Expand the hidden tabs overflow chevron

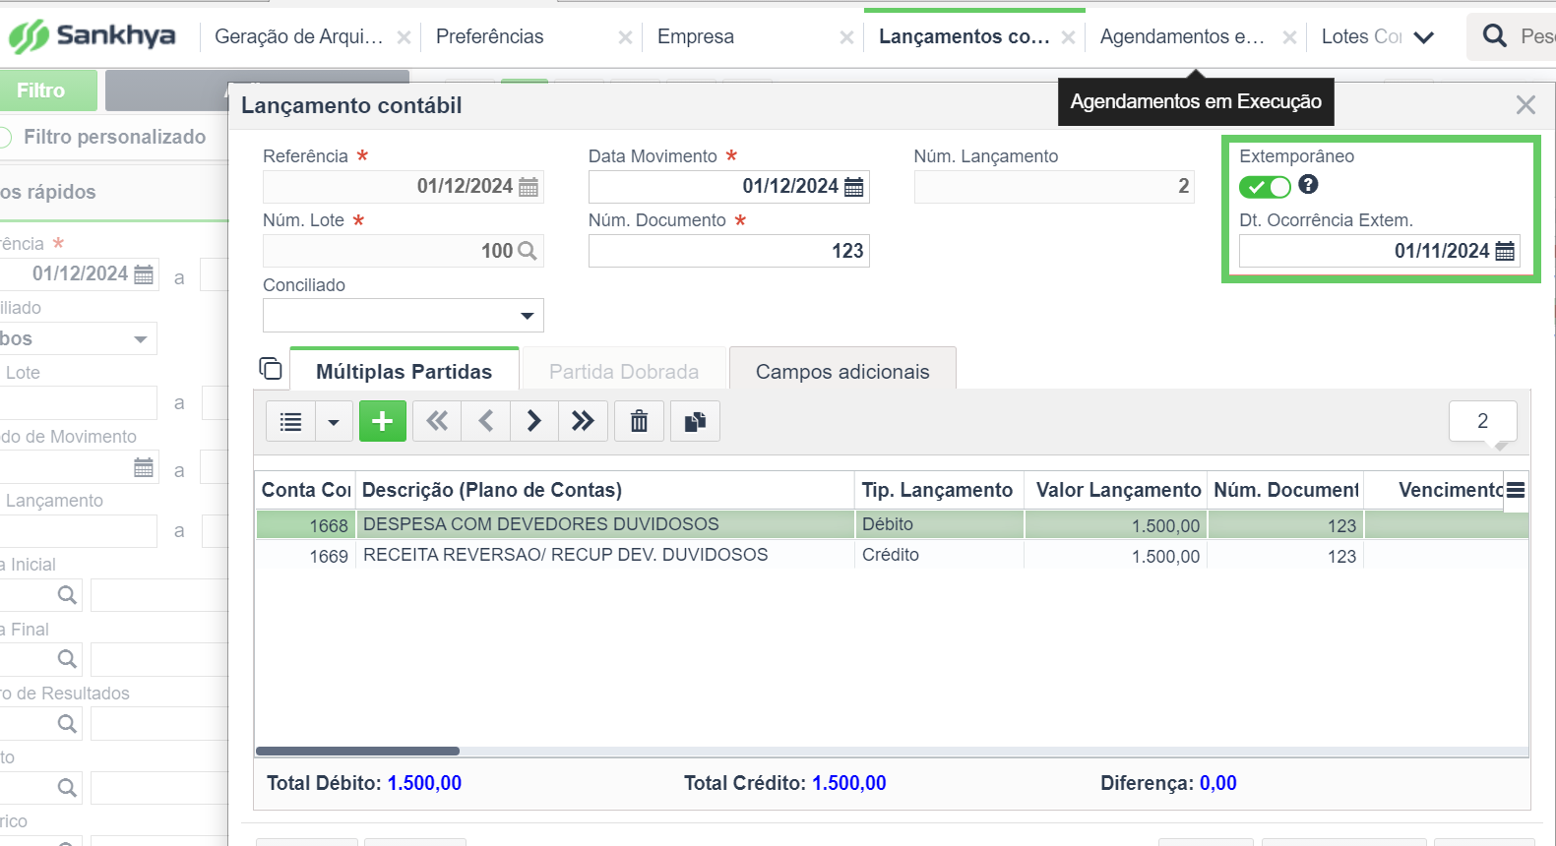point(1423,37)
